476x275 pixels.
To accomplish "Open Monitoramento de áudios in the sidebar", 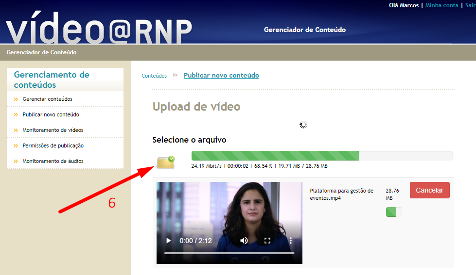I will pos(53,161).
